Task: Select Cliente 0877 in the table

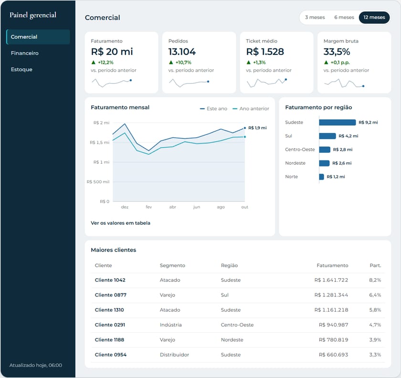Action: (110, 295)
